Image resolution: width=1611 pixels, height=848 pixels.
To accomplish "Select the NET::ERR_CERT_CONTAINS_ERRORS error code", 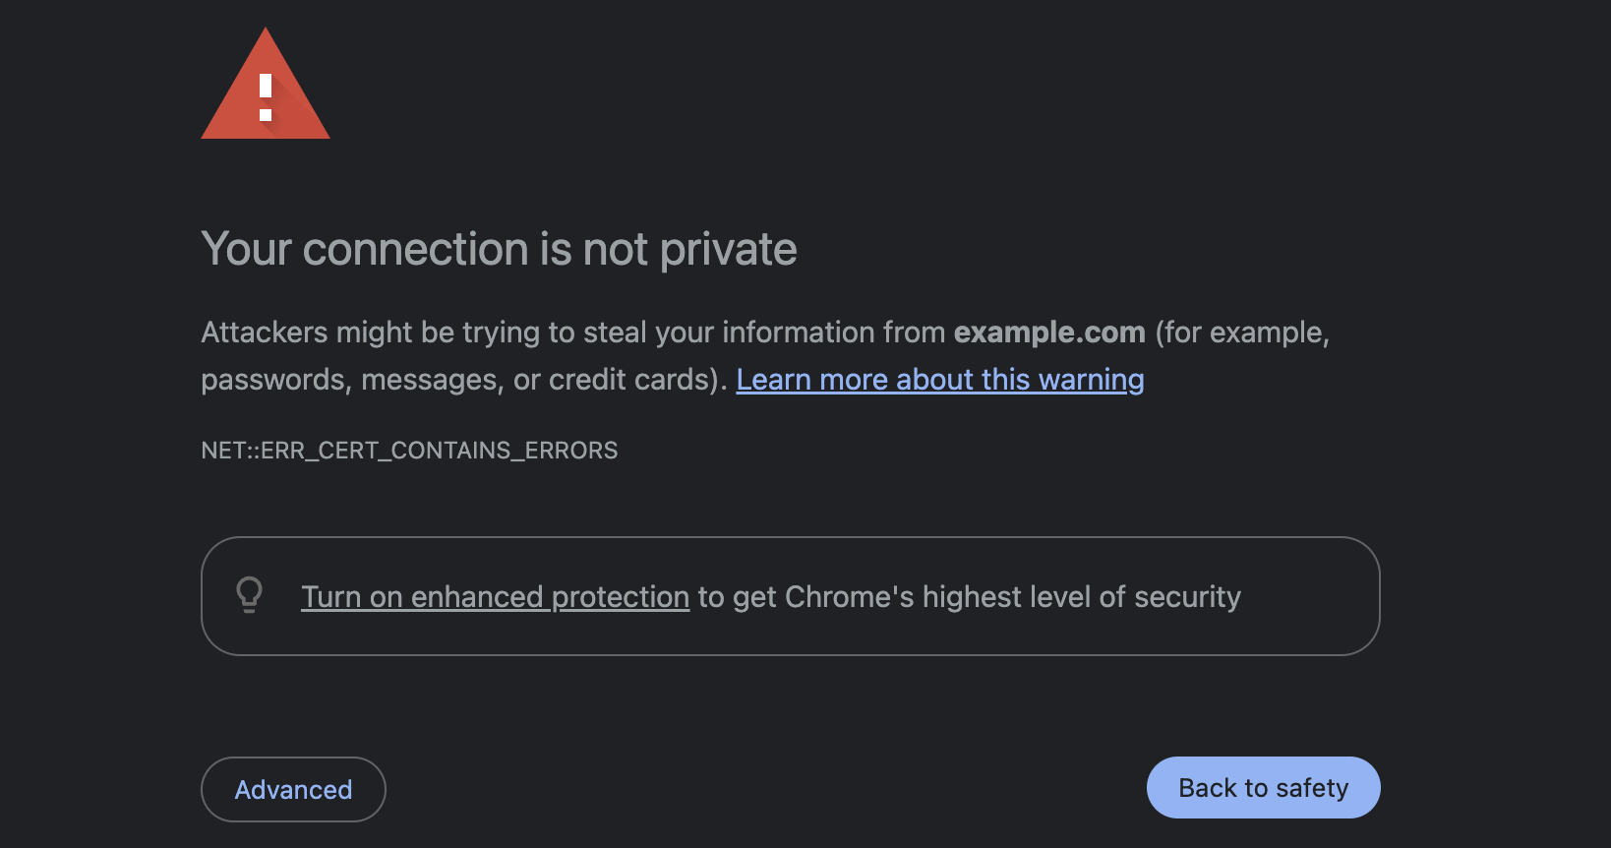I will (x=409, y=451).
